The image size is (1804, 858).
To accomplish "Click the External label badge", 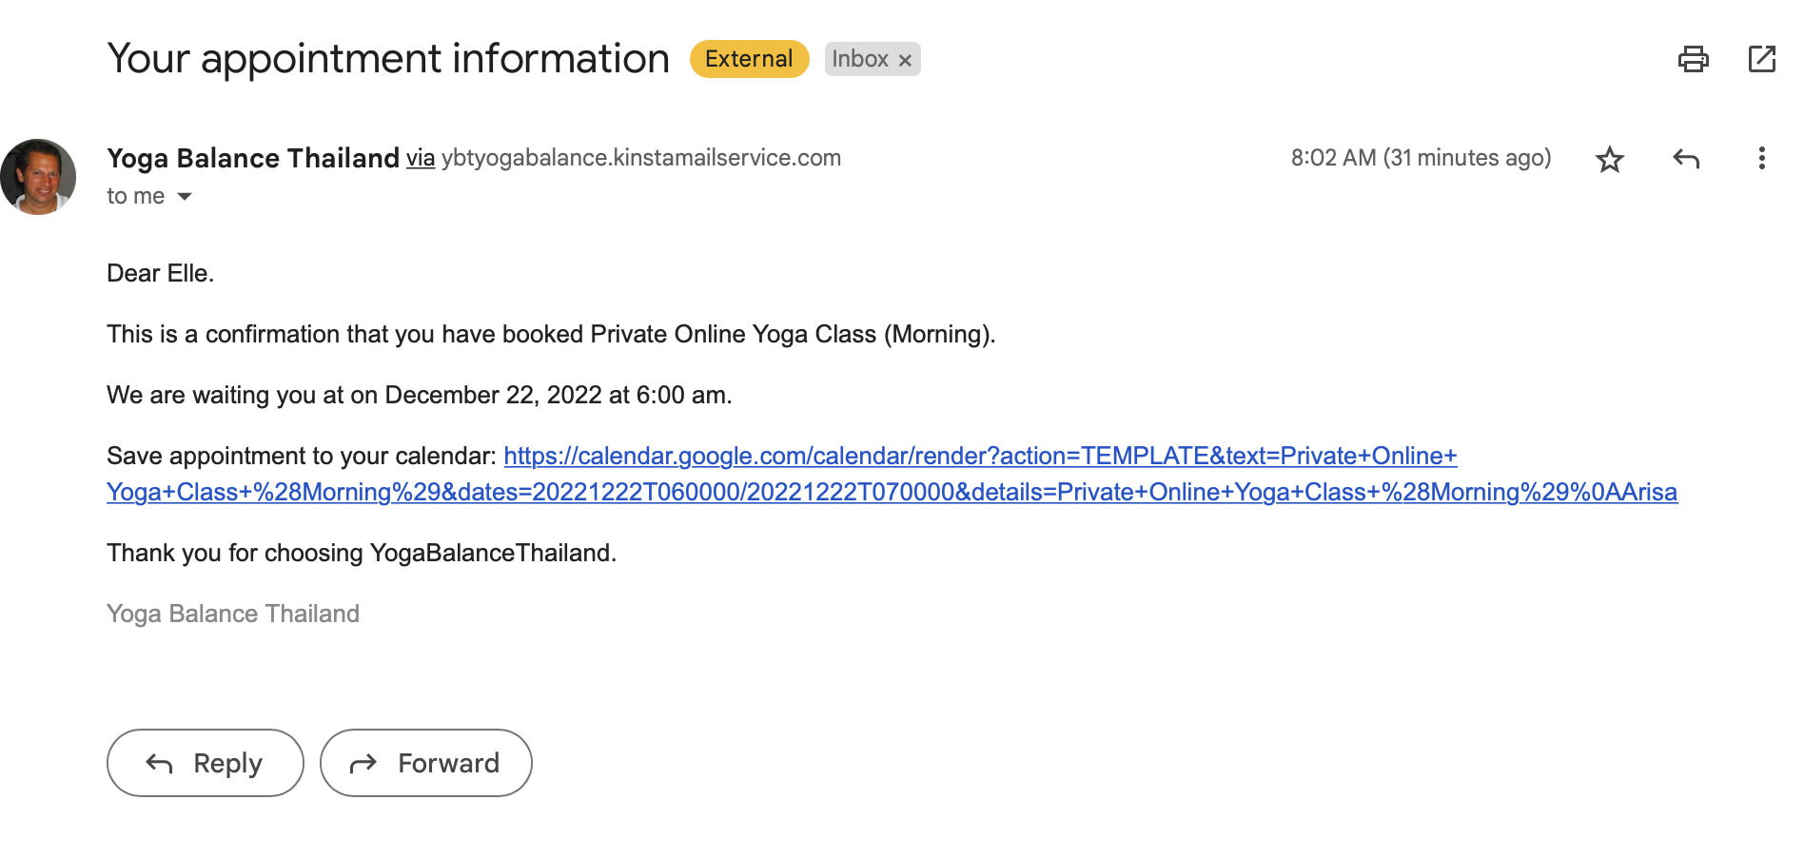I will pyautogui.click(x=749, y=59).
